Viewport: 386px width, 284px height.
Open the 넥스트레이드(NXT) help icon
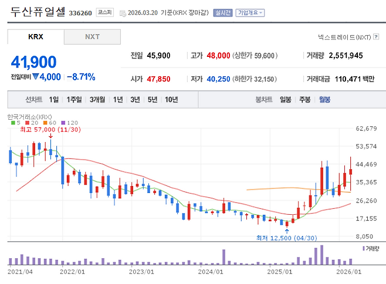pos(376,37)
